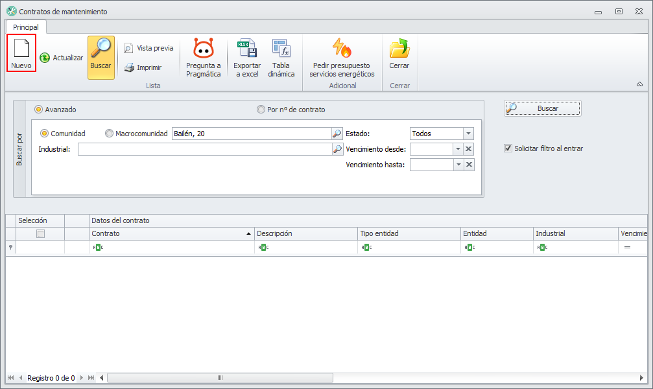Viewport: 653px width, 389px height.
Task: Click the scrollbar left arrow
Action: (102, 378)
